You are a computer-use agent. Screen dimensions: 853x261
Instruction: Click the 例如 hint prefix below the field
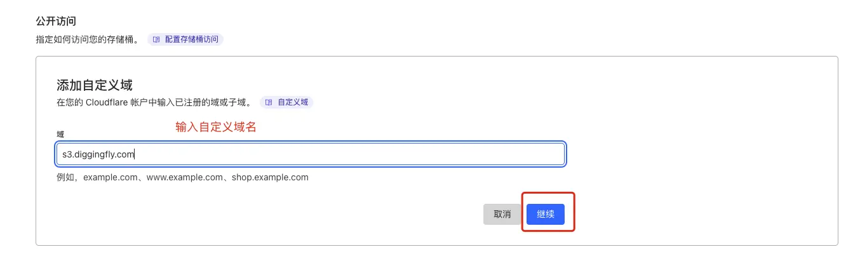point(66,177)
